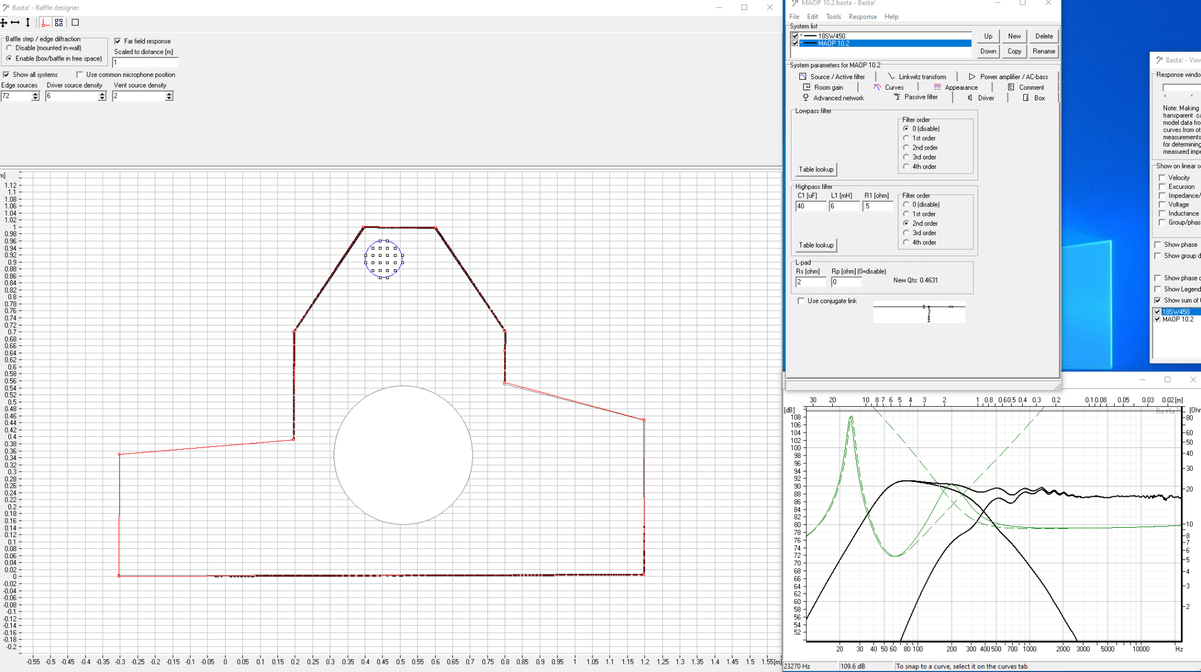Toggle the Show Legend checkbox
This screenshot has width=1201, height=672.
(1158, 289)
